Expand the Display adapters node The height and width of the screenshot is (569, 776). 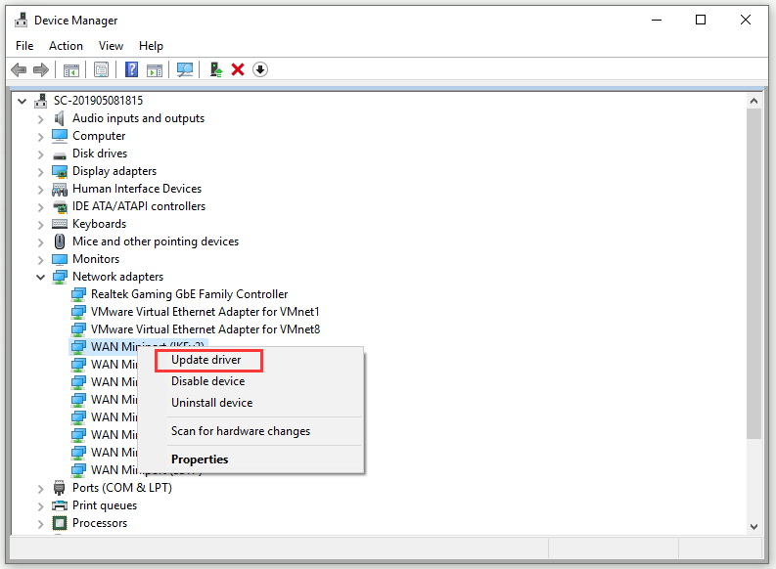[x=41, y=171]
